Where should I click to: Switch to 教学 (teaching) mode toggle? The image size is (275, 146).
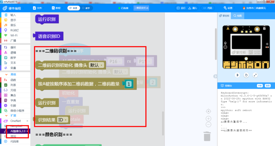[86, 8]
